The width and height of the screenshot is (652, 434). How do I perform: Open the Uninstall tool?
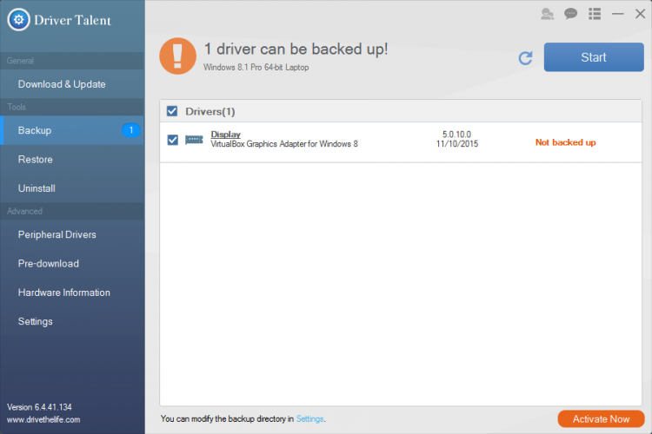point(72,188)
